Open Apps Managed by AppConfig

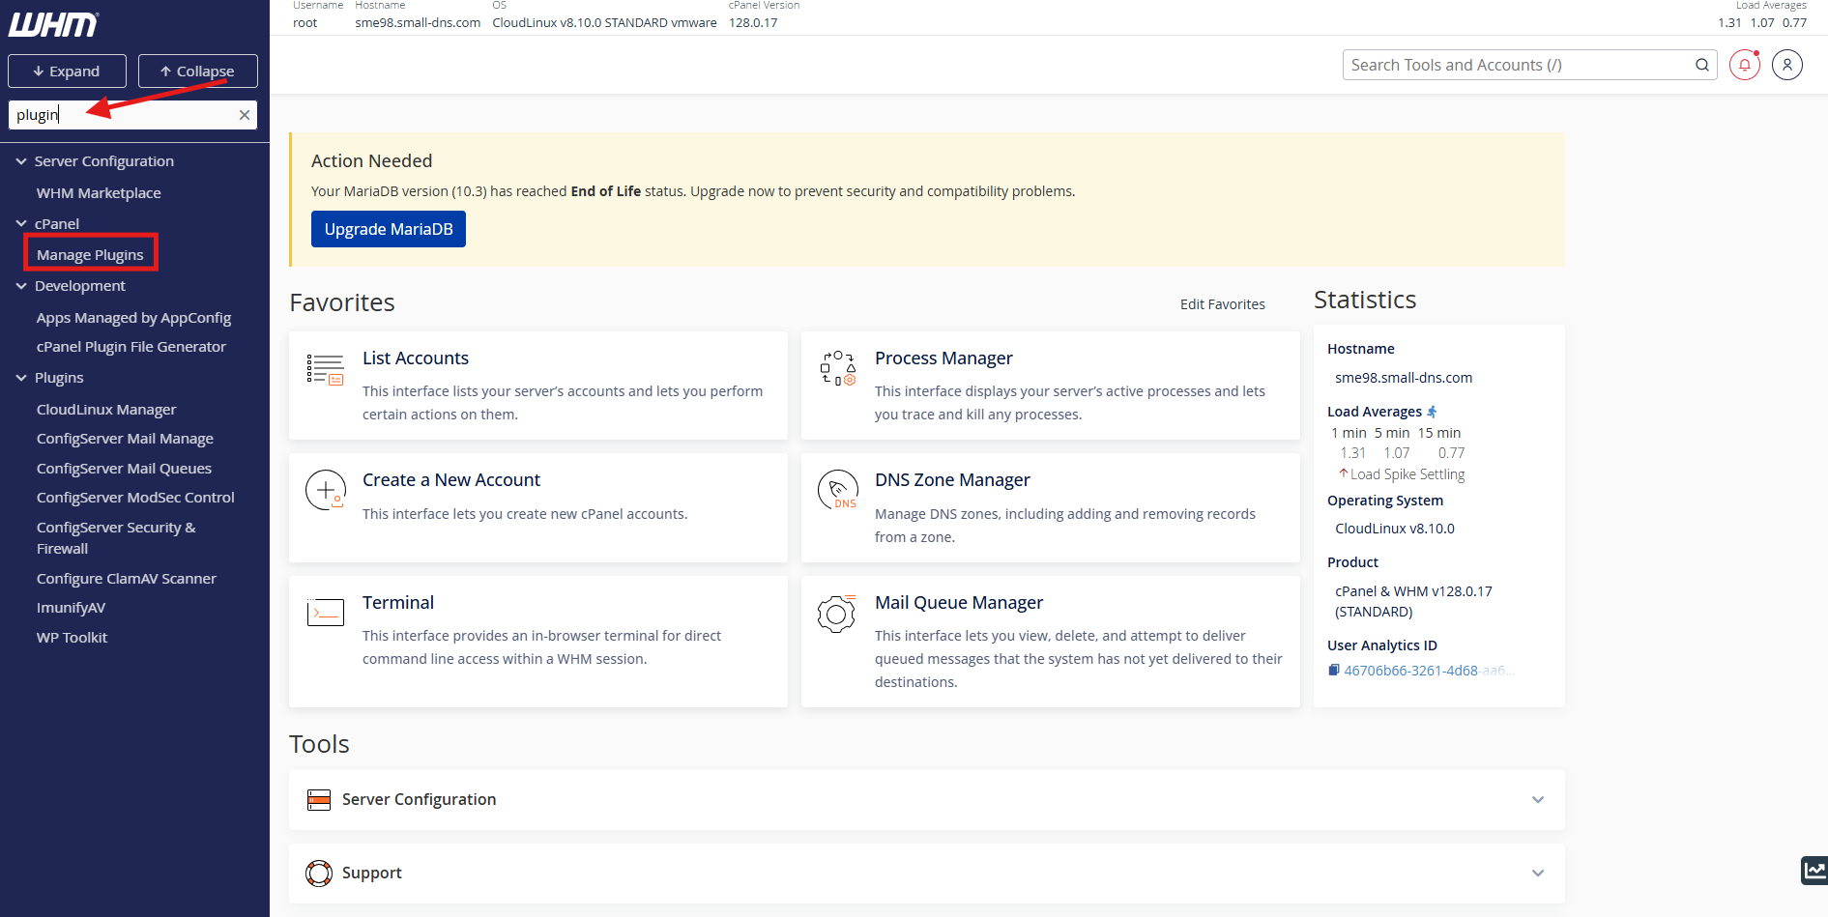coord(133,318)
